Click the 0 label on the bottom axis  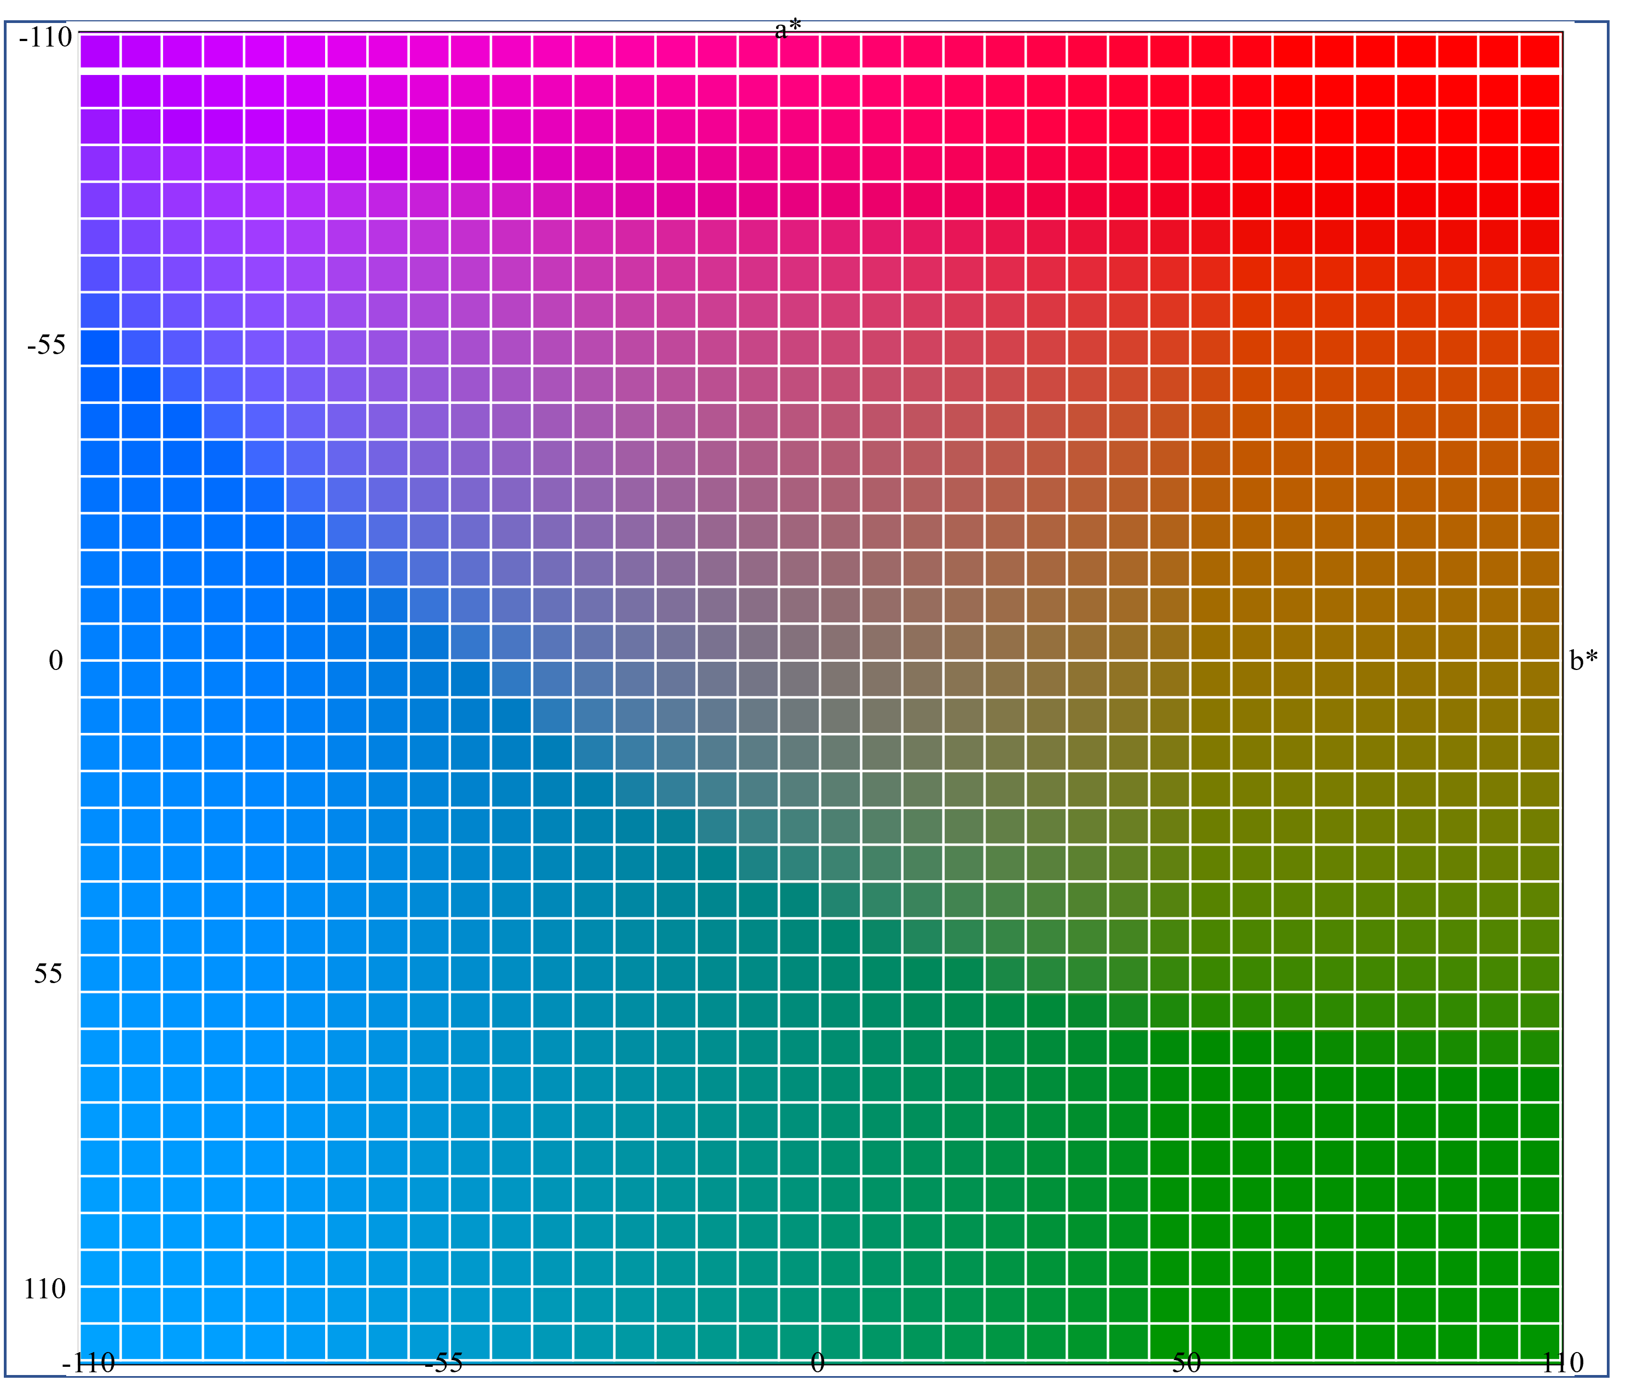[x=818, y=1364]
